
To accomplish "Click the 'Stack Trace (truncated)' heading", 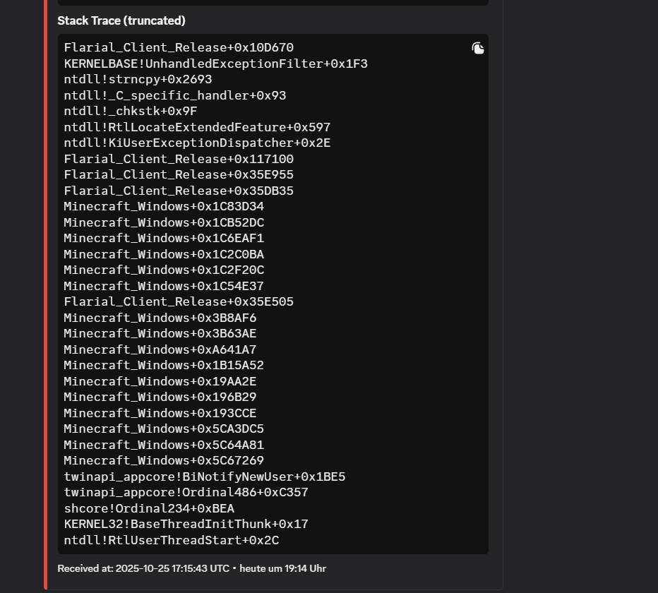I will point(121,20).
